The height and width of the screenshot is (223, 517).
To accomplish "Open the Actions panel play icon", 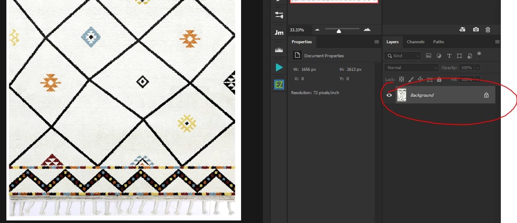I will coord(279,67).
